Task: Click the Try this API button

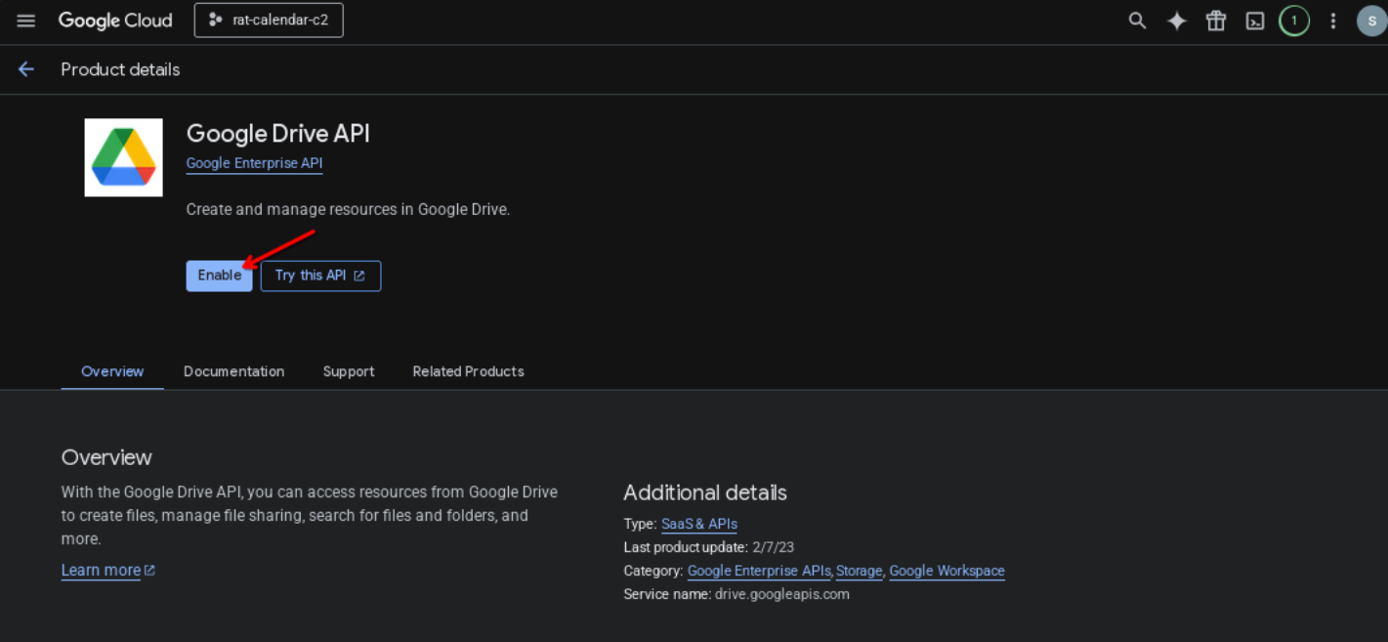Action: [x=320, y=276]
